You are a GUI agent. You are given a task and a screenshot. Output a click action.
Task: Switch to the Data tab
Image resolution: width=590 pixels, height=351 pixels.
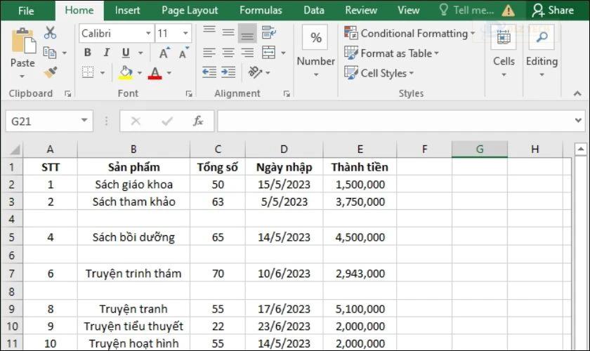point(314,10)
